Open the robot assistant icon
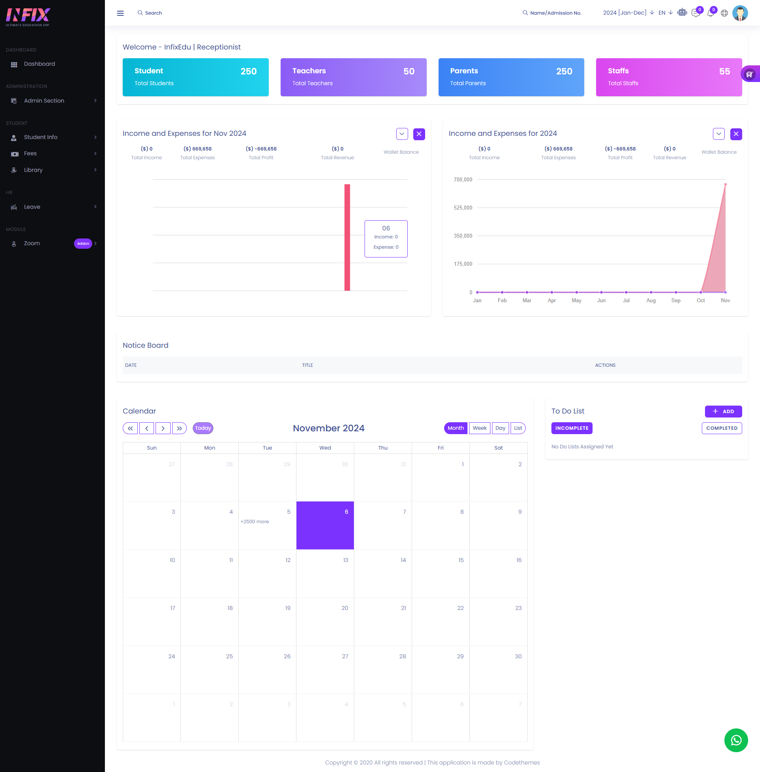The width and height of the screenshot is (760, 772). (x=682, y=13)
